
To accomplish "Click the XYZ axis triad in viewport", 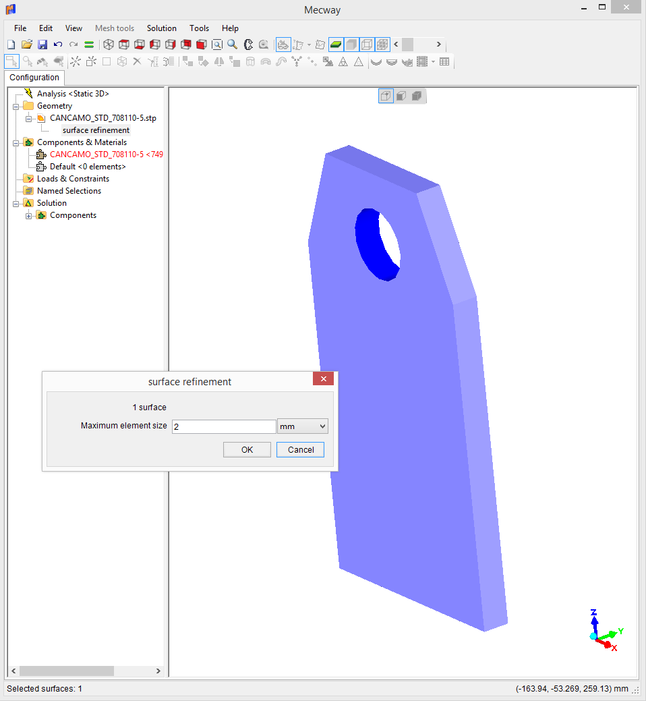I will click(605, 630).
